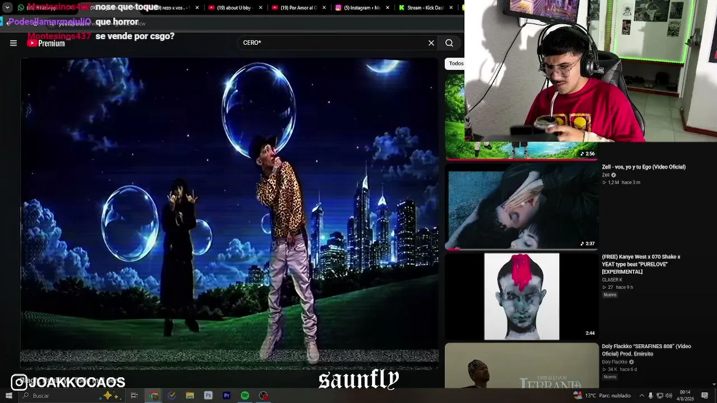The image size is (717, 403).
Task: Open the clock showing 00:14
Action: (685, 396)
